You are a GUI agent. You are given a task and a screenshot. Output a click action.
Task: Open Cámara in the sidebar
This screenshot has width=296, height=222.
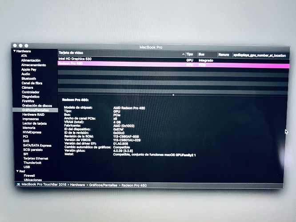(x=28, y=87)
